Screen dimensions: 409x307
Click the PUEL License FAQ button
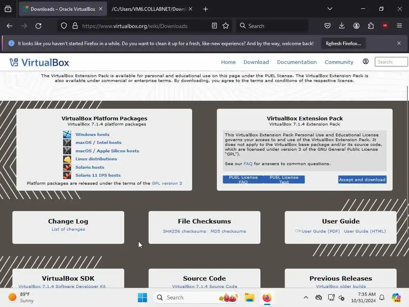[243, 179]
